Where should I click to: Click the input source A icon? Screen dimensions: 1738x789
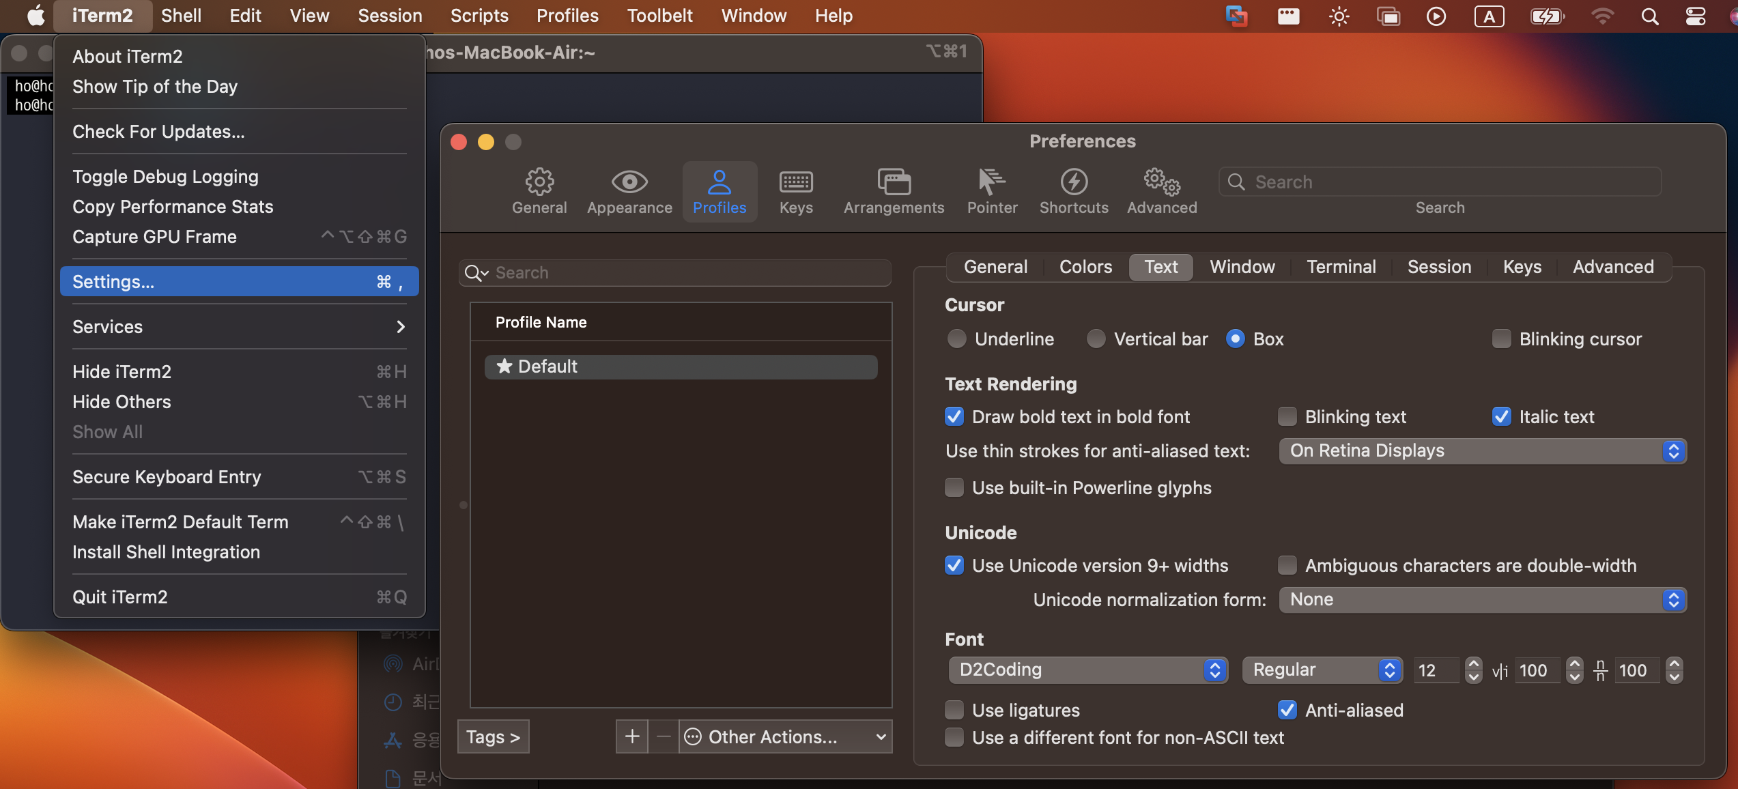pyautogui.click(x=1489, y=16)
